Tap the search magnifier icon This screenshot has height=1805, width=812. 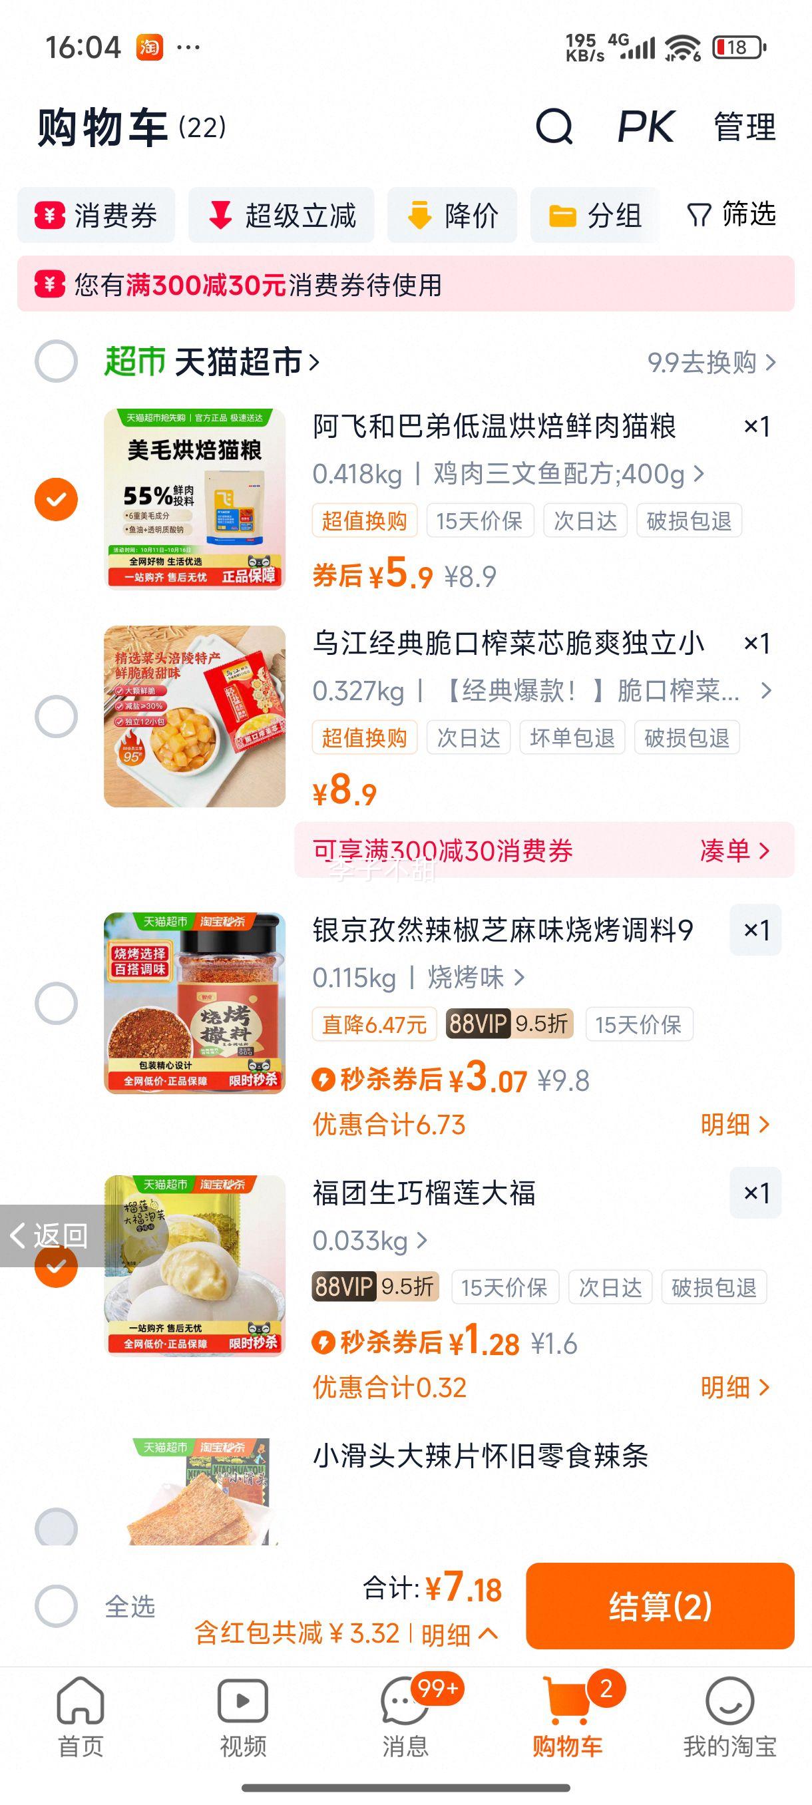click(x=554, y=127)
